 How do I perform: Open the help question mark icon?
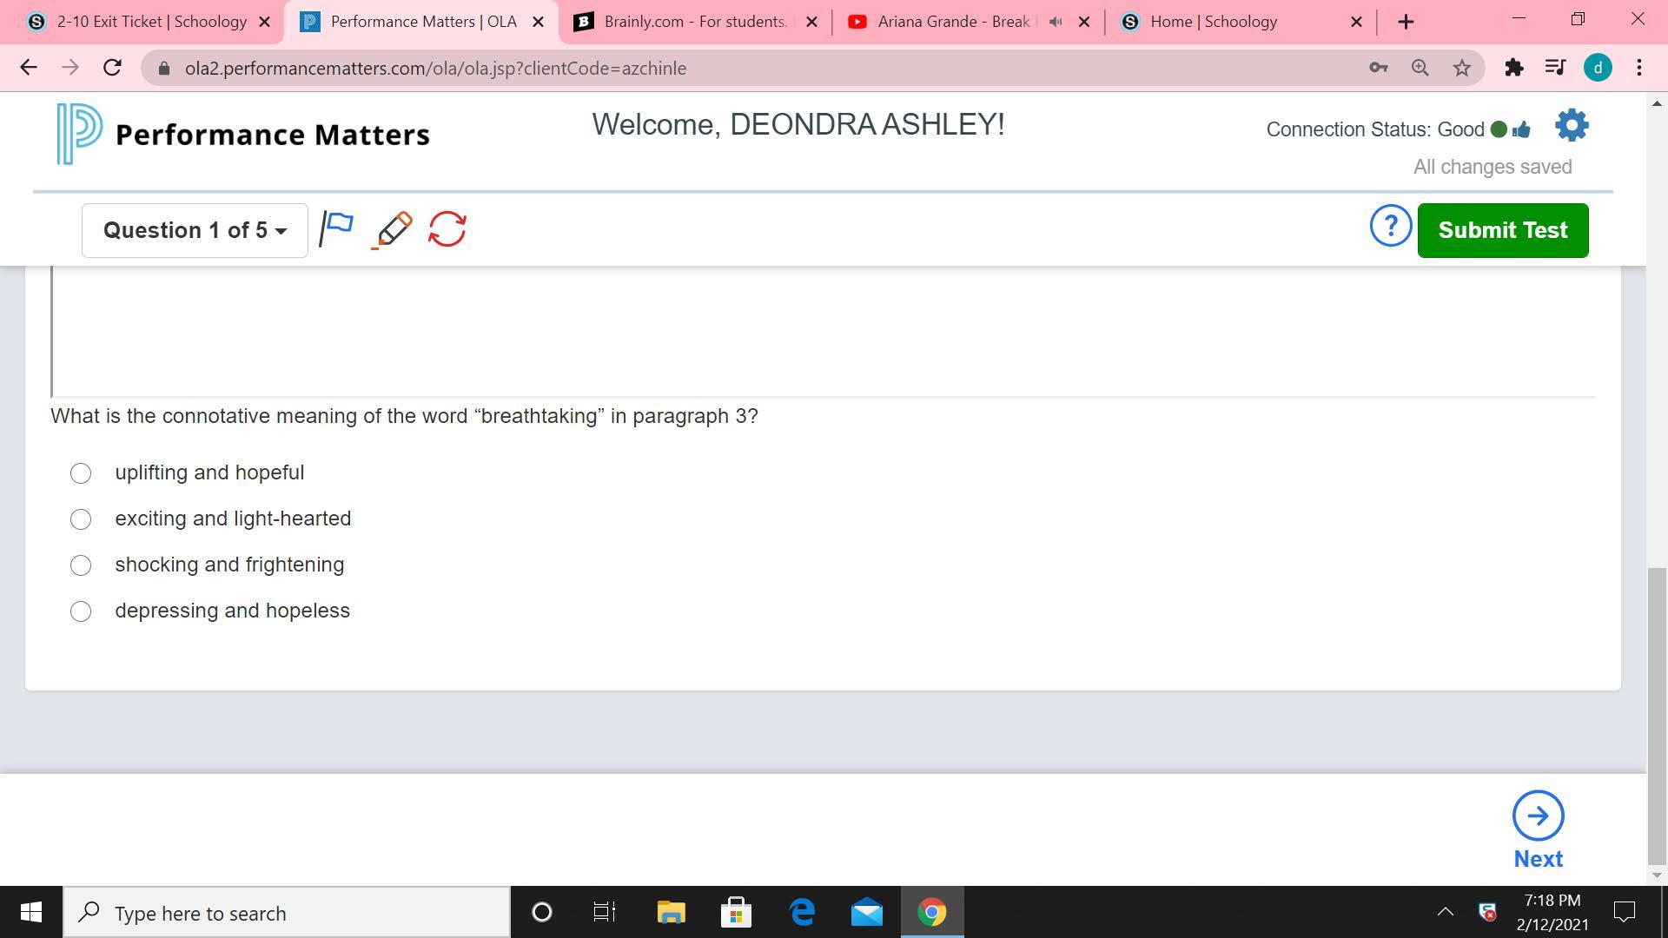[1390, 227]
